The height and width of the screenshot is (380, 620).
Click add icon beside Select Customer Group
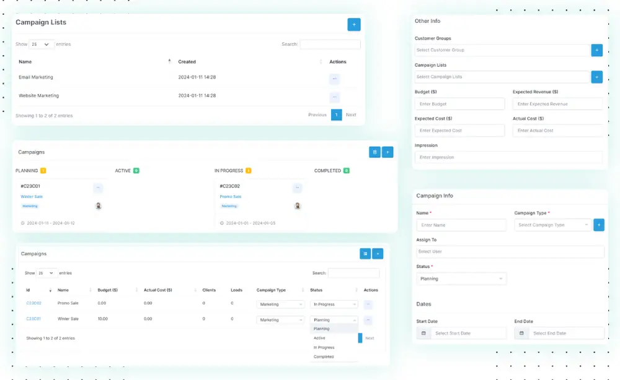596,50
